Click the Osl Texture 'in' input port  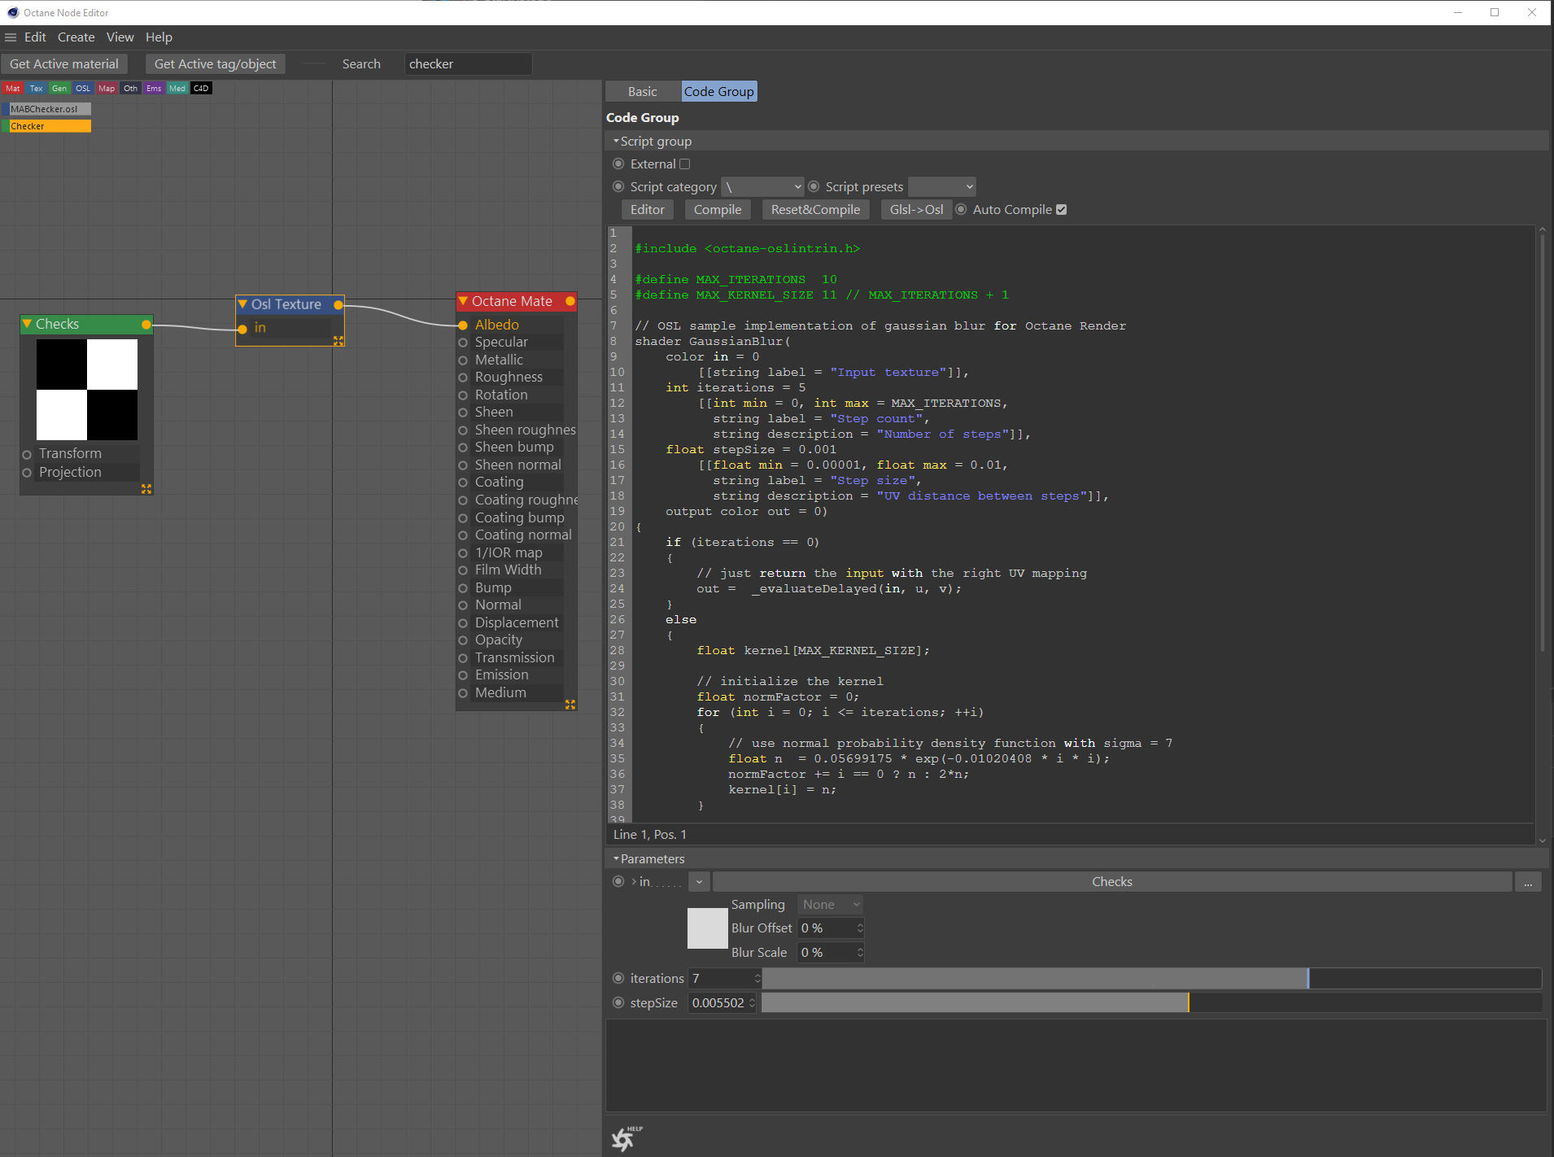(242, 329)
